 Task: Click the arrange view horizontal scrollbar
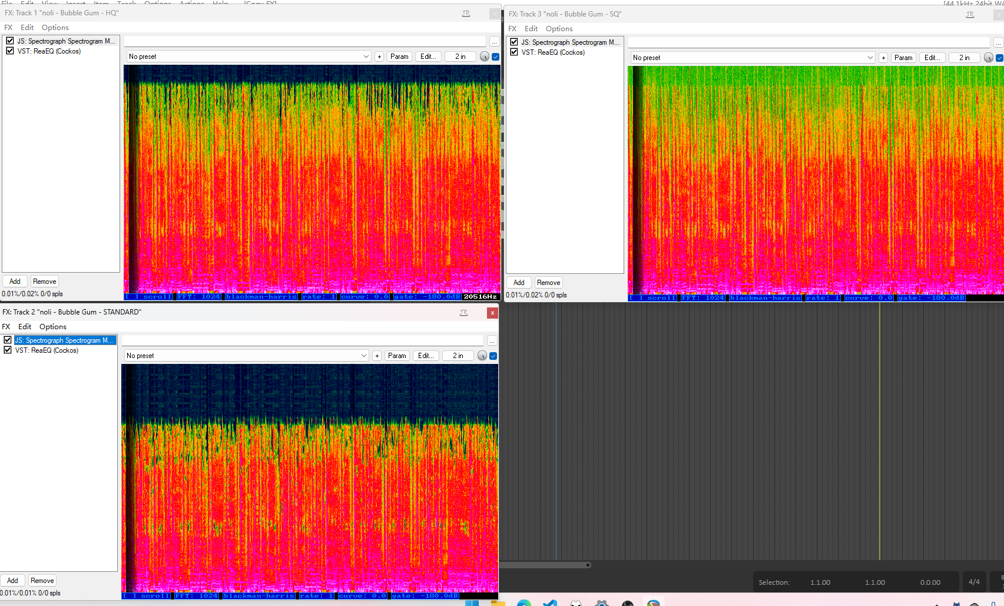pos(545,565)
